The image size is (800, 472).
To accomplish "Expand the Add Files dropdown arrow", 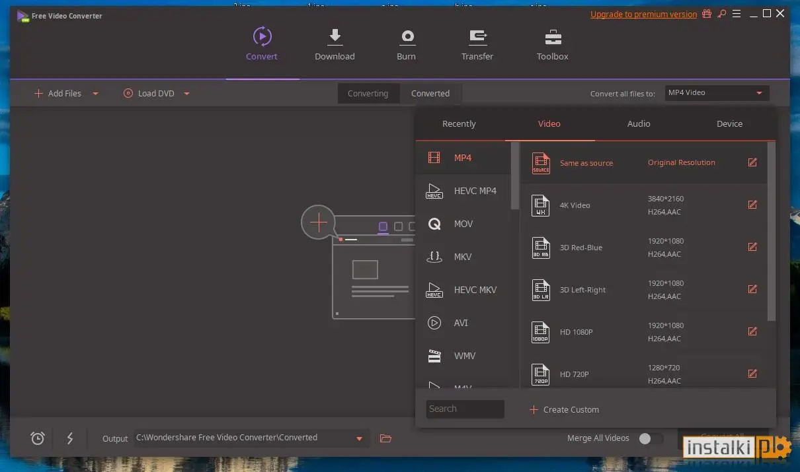I will coord(95,94).
